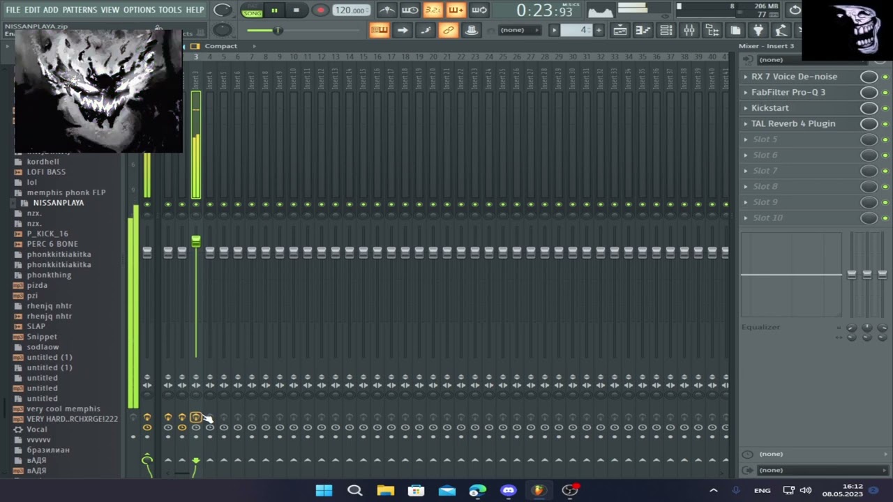Toggle the recording countdown icon
Viewport: 893px width, 502px height.
(x=433, y=10)
